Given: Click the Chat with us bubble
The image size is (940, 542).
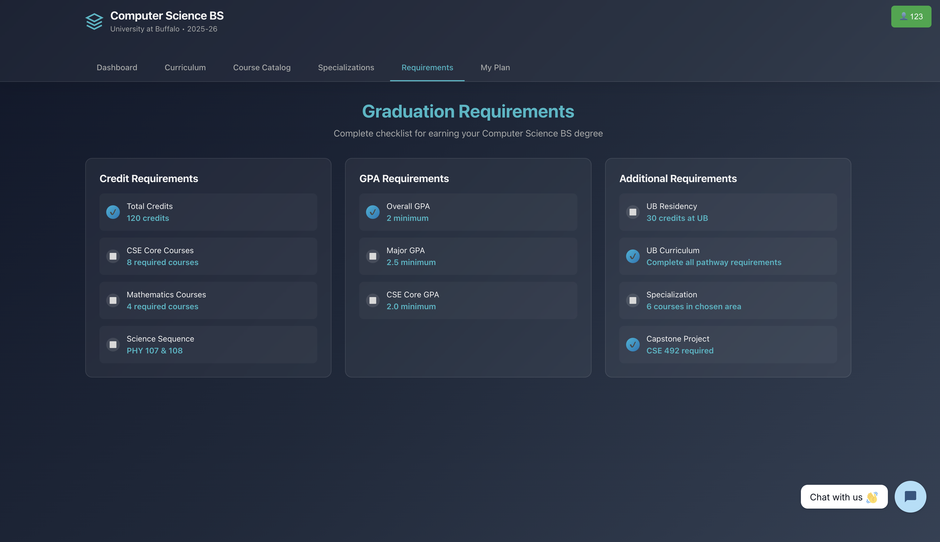Looking at the screenshot, I should pyautogui.click(x=844, y=497).
